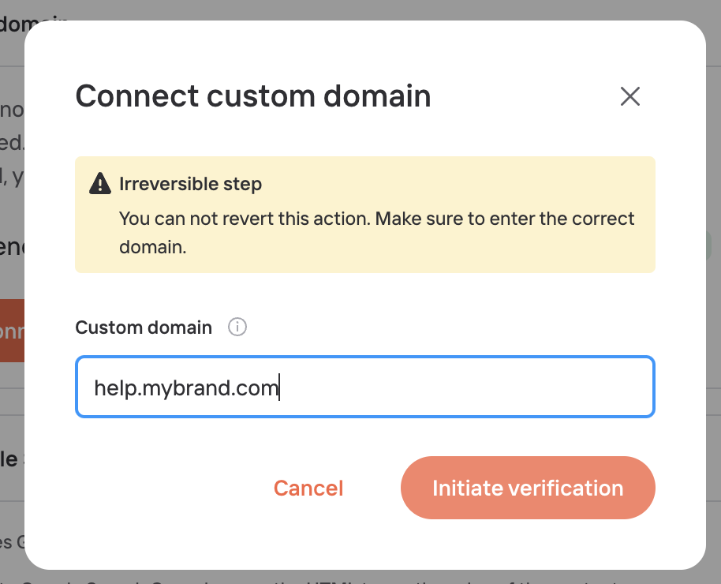Click empty area of yellow warning banner
This screenshot has width=721, height=584.
[x=460, y=184]
